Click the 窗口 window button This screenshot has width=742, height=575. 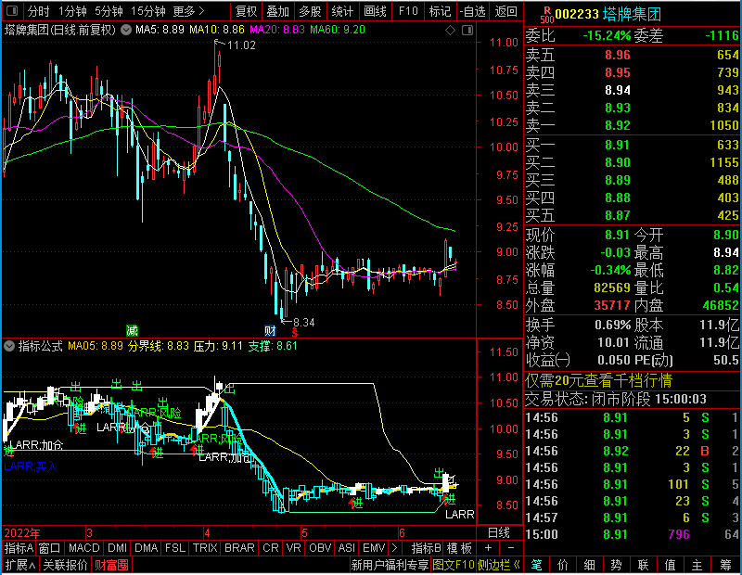pos(49,548)
